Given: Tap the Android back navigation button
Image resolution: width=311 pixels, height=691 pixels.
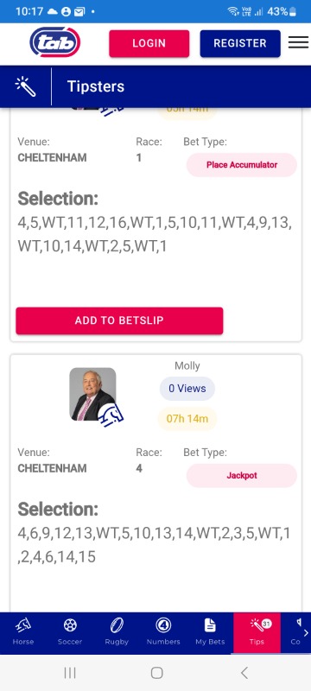Looking at the screenshot, I should tap(244, 673).
